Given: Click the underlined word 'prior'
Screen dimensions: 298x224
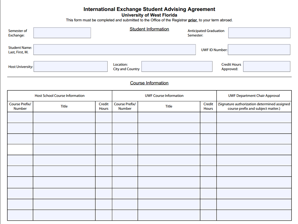Looking at the screenshot, I should pos(193,20).
